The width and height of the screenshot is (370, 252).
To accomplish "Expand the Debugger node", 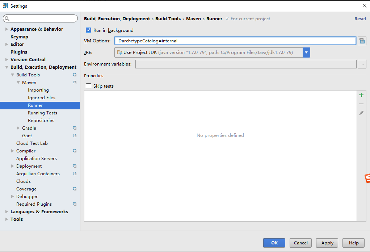I will (13, 196).
